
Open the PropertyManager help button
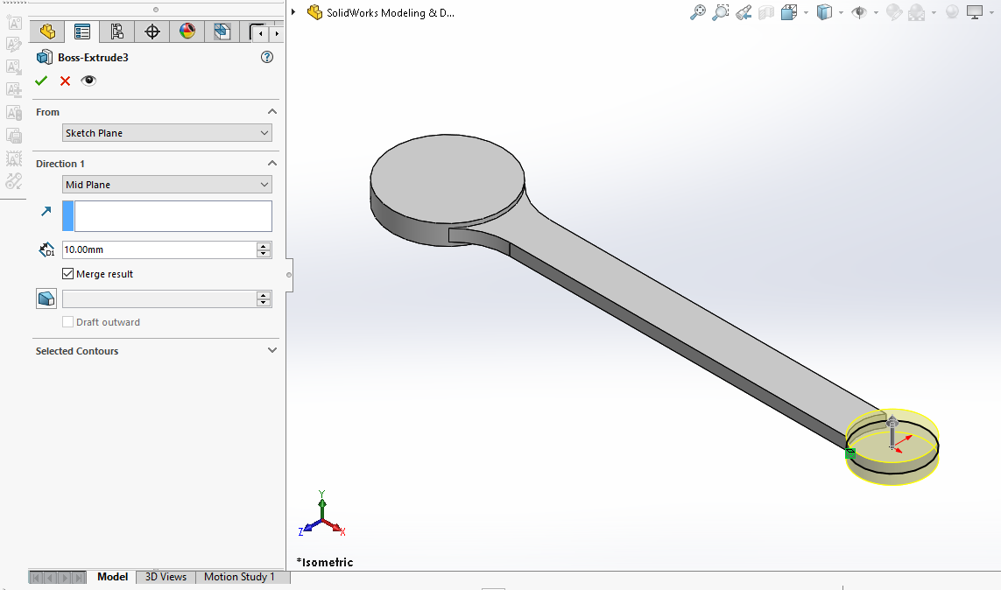(267, 57)
